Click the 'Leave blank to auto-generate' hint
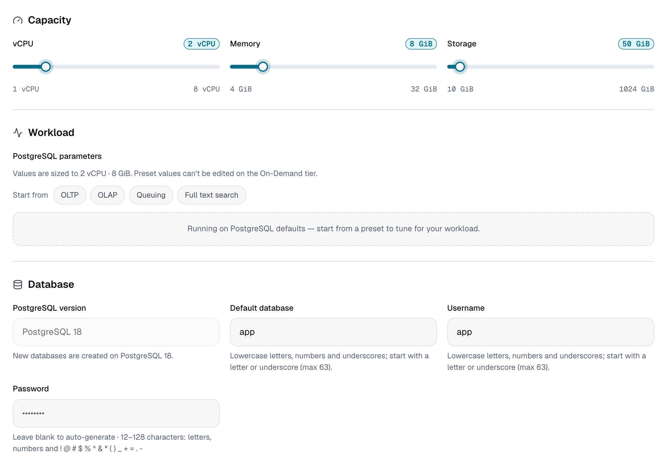Image resolution: width=667 pixels, height=467 pixels. 112,443
